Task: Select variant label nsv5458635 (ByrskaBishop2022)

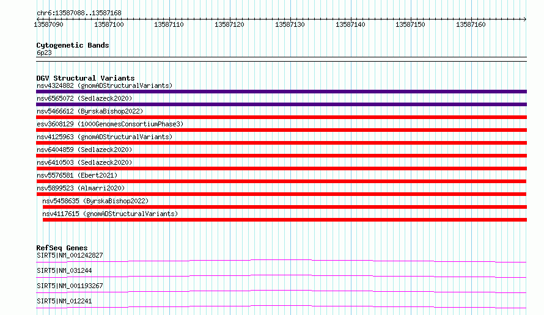Action: 95,201
